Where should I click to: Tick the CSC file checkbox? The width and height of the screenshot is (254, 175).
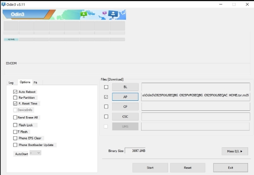pyautogui.click(x=106, y=116)
